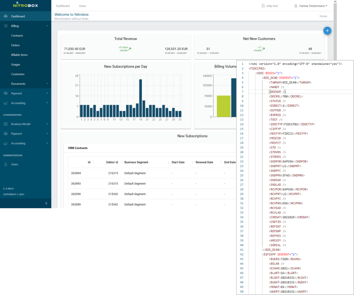Click the page vertical scrollbar

[x=335, y=32]
